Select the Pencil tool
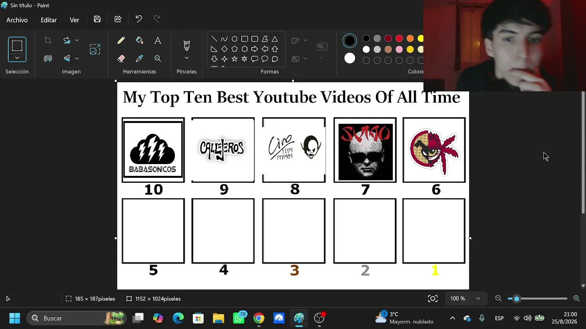The height and width of the screenshot is (329, 586). pos(121,41)
